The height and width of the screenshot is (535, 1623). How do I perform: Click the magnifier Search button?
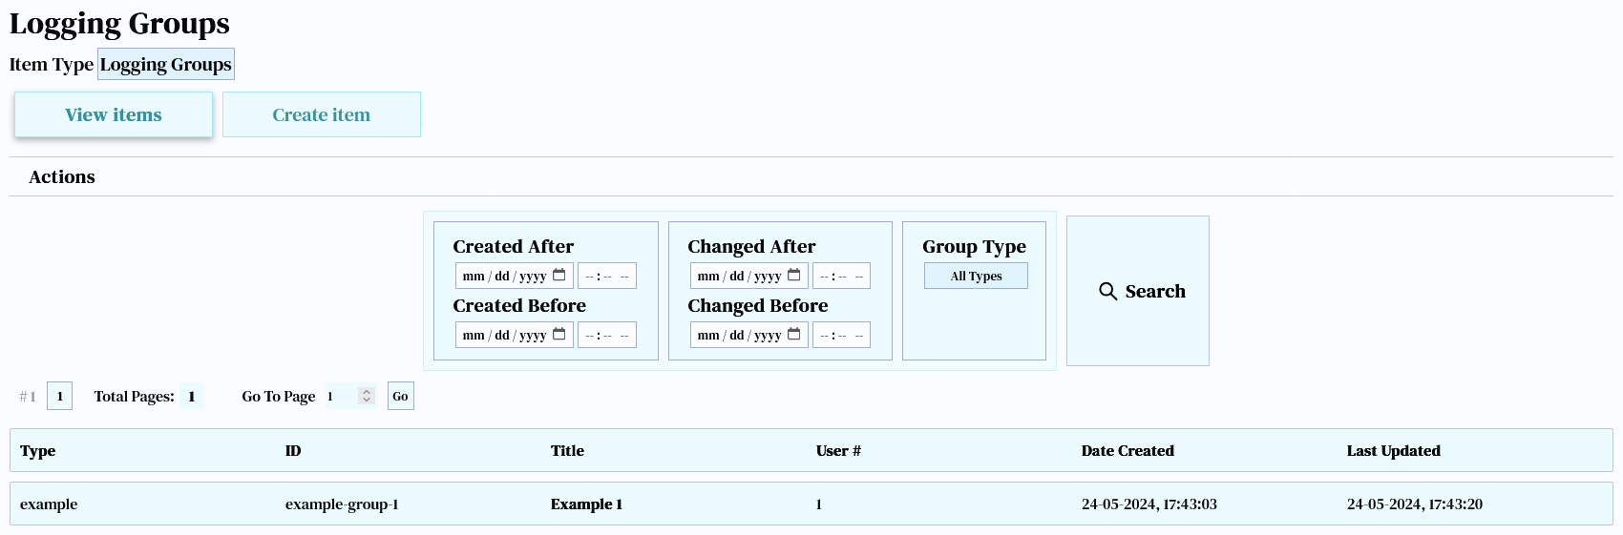click(x=1138, y=291)
